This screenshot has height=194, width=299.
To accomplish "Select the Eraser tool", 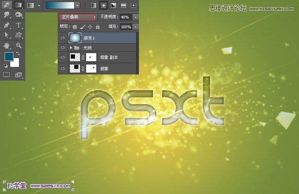I will pyautogui.click(x=6, y=5).
